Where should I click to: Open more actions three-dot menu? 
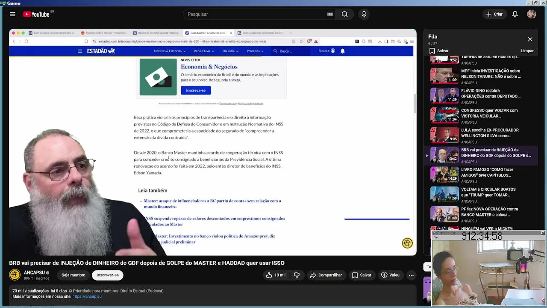[411, 275]
